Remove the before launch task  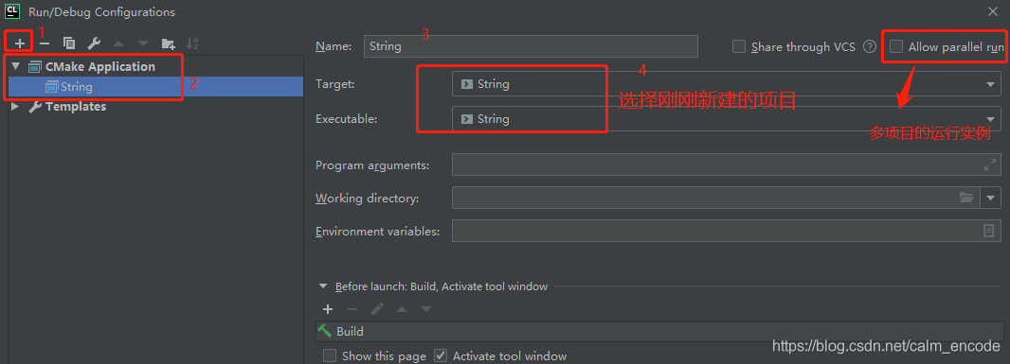(352, 309)
